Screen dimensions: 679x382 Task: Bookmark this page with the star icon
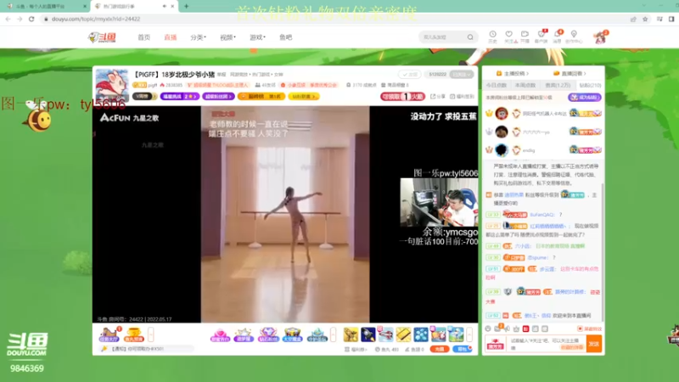pos(645,19)
